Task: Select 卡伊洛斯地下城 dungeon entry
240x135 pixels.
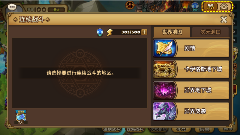Action: [x=191, y=69]
